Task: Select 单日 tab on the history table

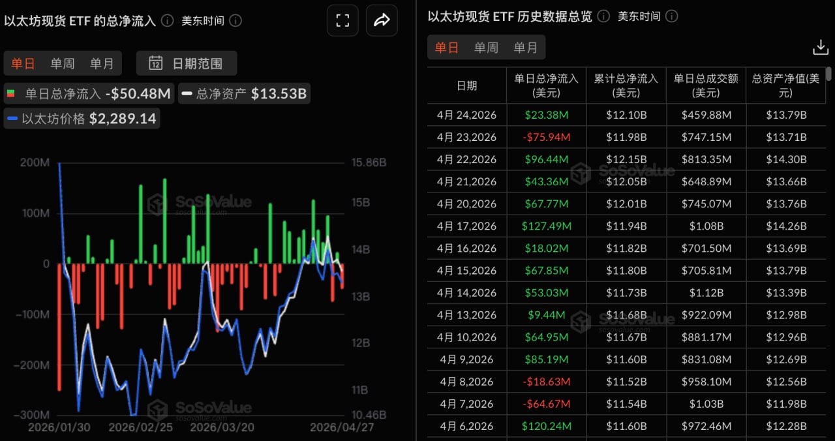Action: pyautogui.click(x=447, y=48)
